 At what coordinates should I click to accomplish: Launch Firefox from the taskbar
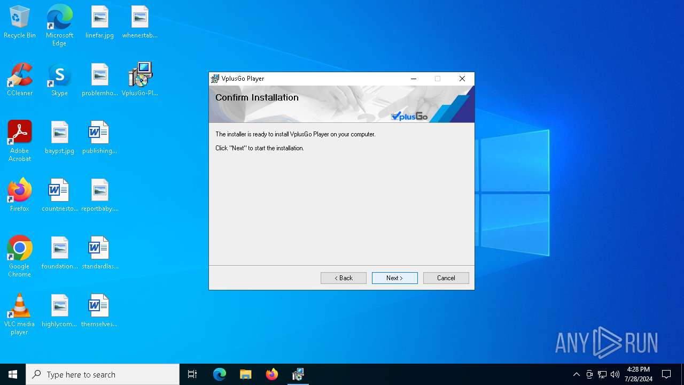click(271, 374)
